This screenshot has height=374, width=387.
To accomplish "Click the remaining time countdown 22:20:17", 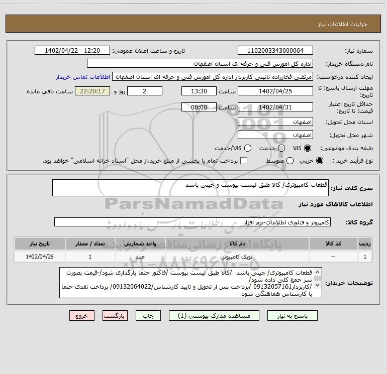I will point(92,91).
